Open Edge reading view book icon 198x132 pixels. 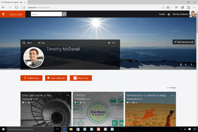pos(164,8)
